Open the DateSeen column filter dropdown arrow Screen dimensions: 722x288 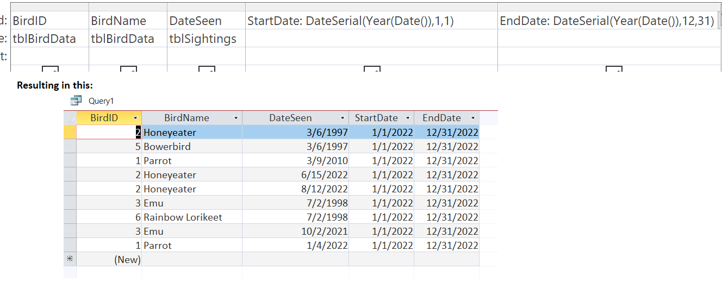(x=342, y=118)
